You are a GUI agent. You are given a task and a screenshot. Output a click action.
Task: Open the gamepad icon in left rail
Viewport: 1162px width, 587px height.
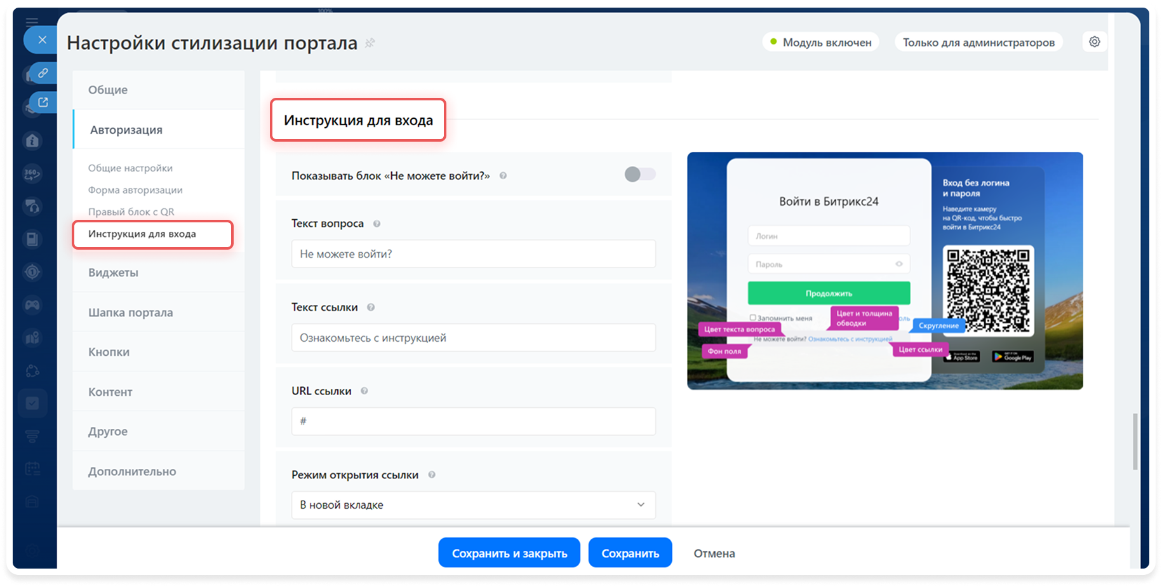32,305
